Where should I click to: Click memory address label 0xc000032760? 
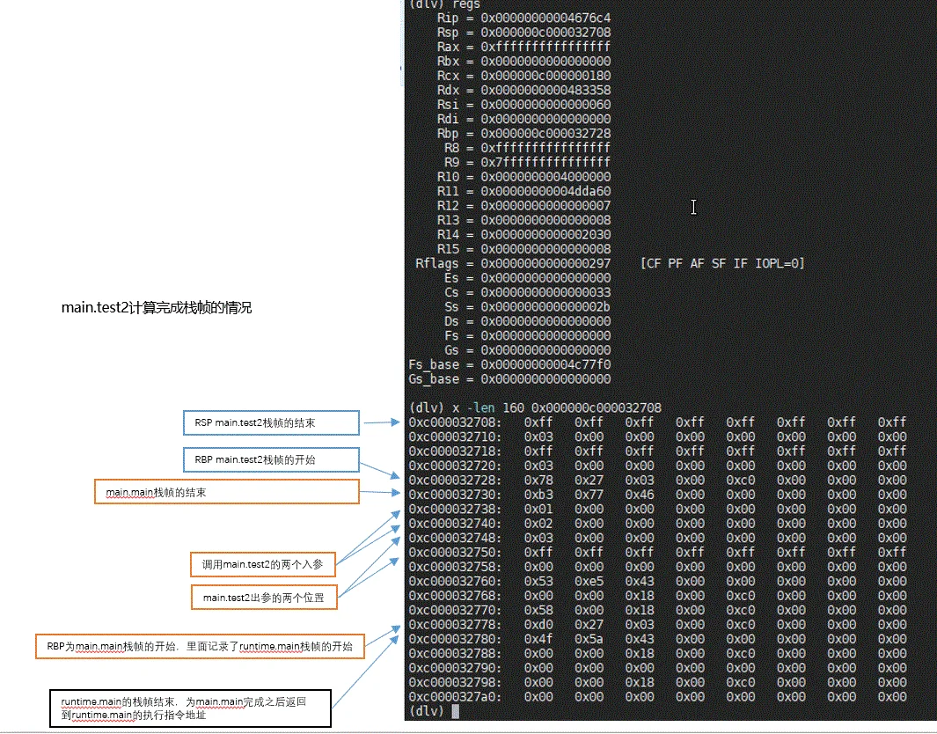455,581
